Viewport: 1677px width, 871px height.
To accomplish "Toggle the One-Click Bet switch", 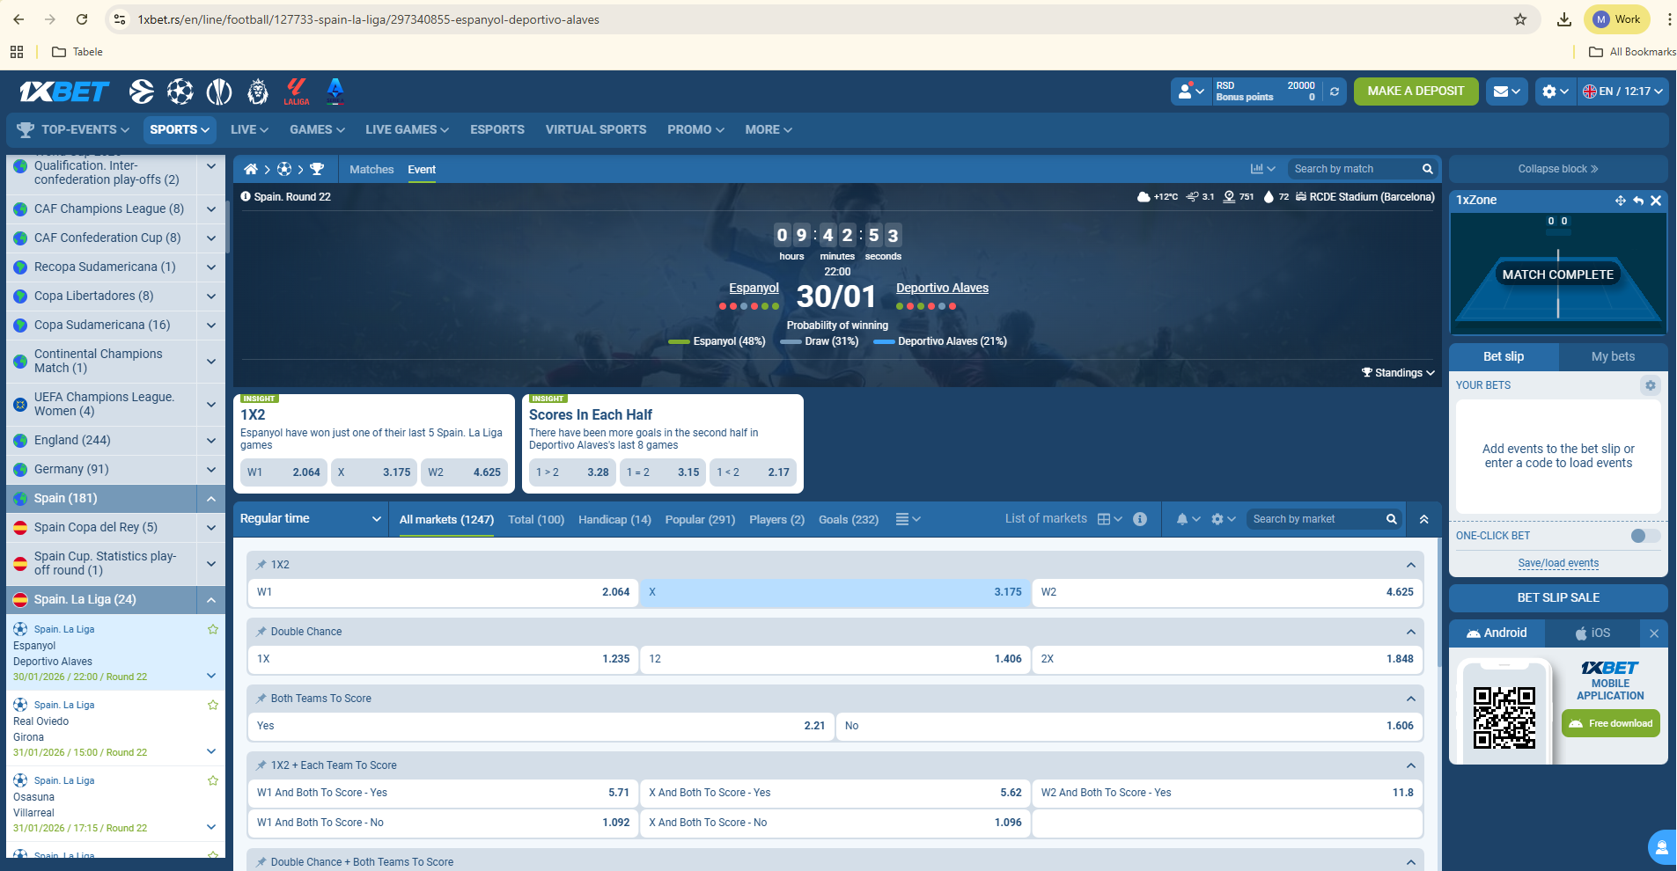I will coord(1644,536).
